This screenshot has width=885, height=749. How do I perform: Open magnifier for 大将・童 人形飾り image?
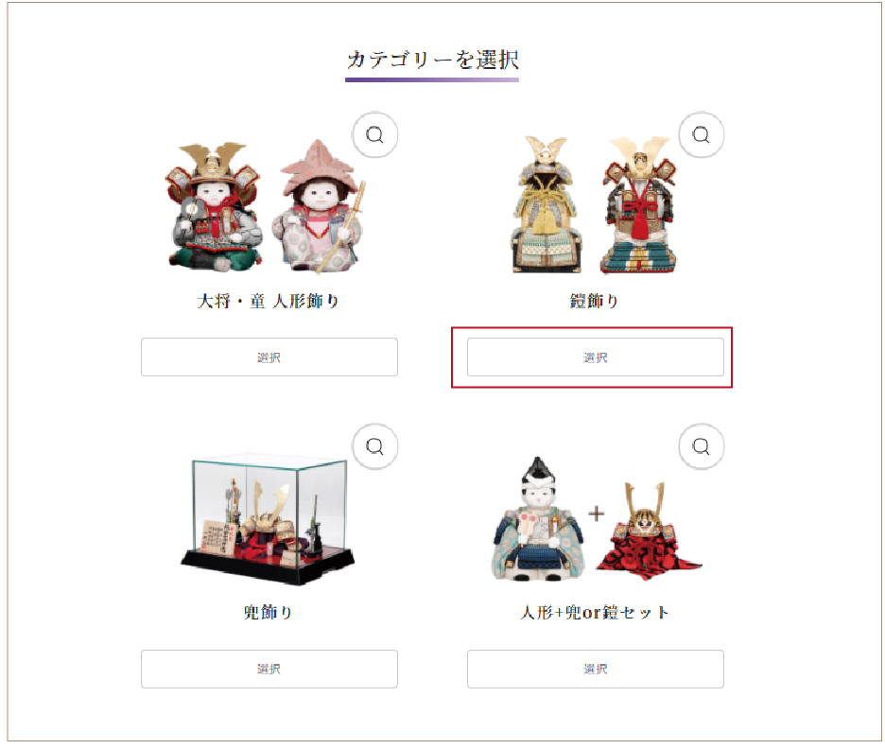(374, 135)
